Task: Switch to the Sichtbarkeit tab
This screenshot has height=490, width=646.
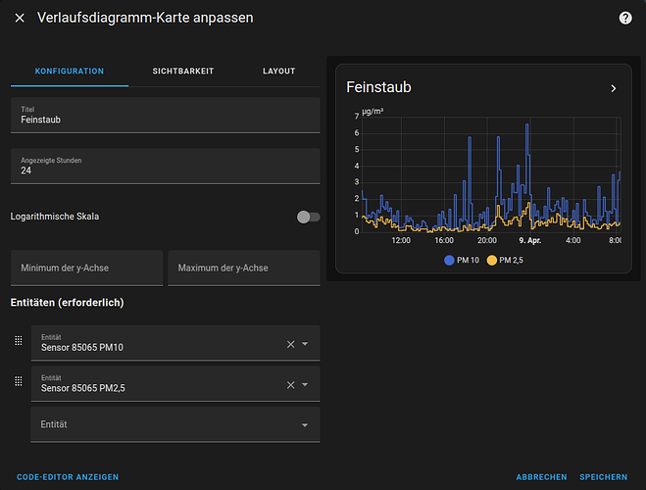Action: pos(183,72)
